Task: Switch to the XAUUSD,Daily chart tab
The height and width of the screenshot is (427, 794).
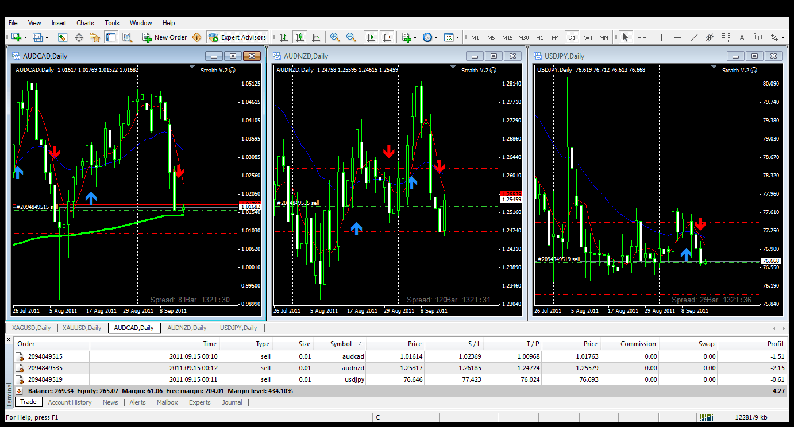Action: (82, 328)
